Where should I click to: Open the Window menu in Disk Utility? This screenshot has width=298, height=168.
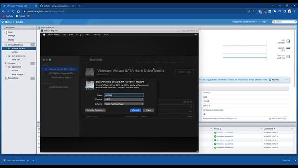point(97,35)
